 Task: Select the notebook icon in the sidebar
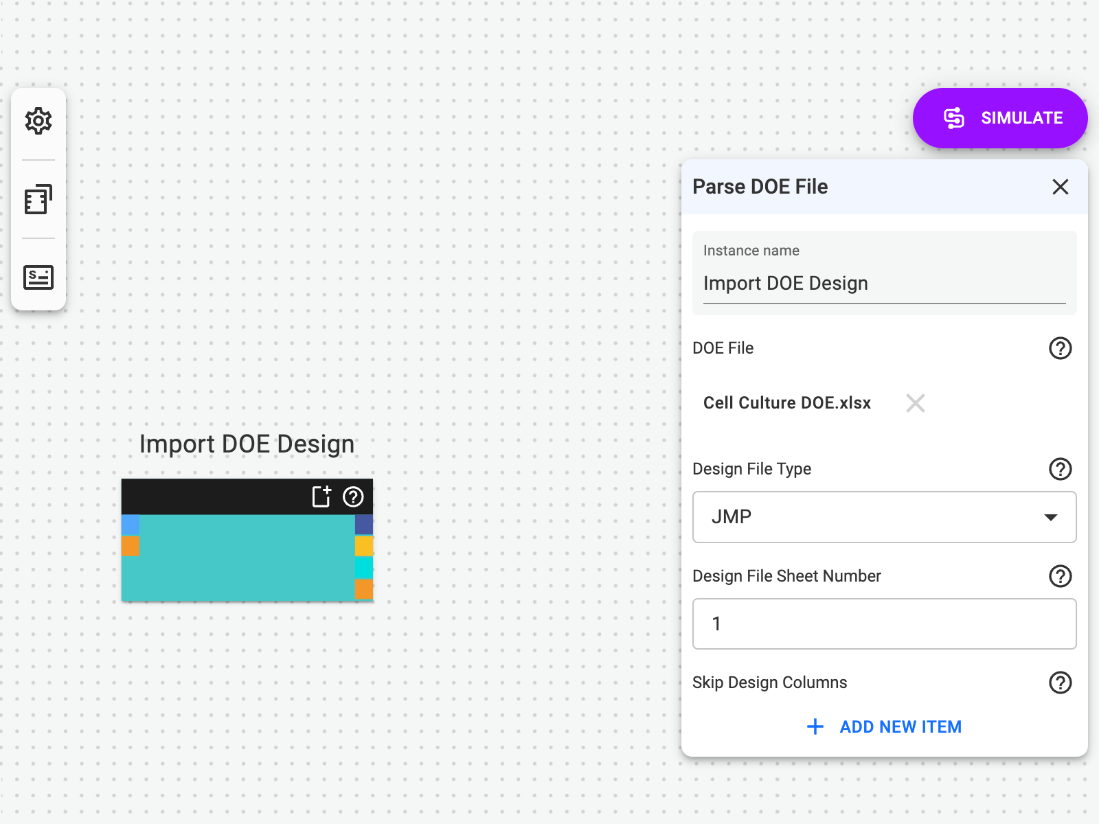(38, 199)
